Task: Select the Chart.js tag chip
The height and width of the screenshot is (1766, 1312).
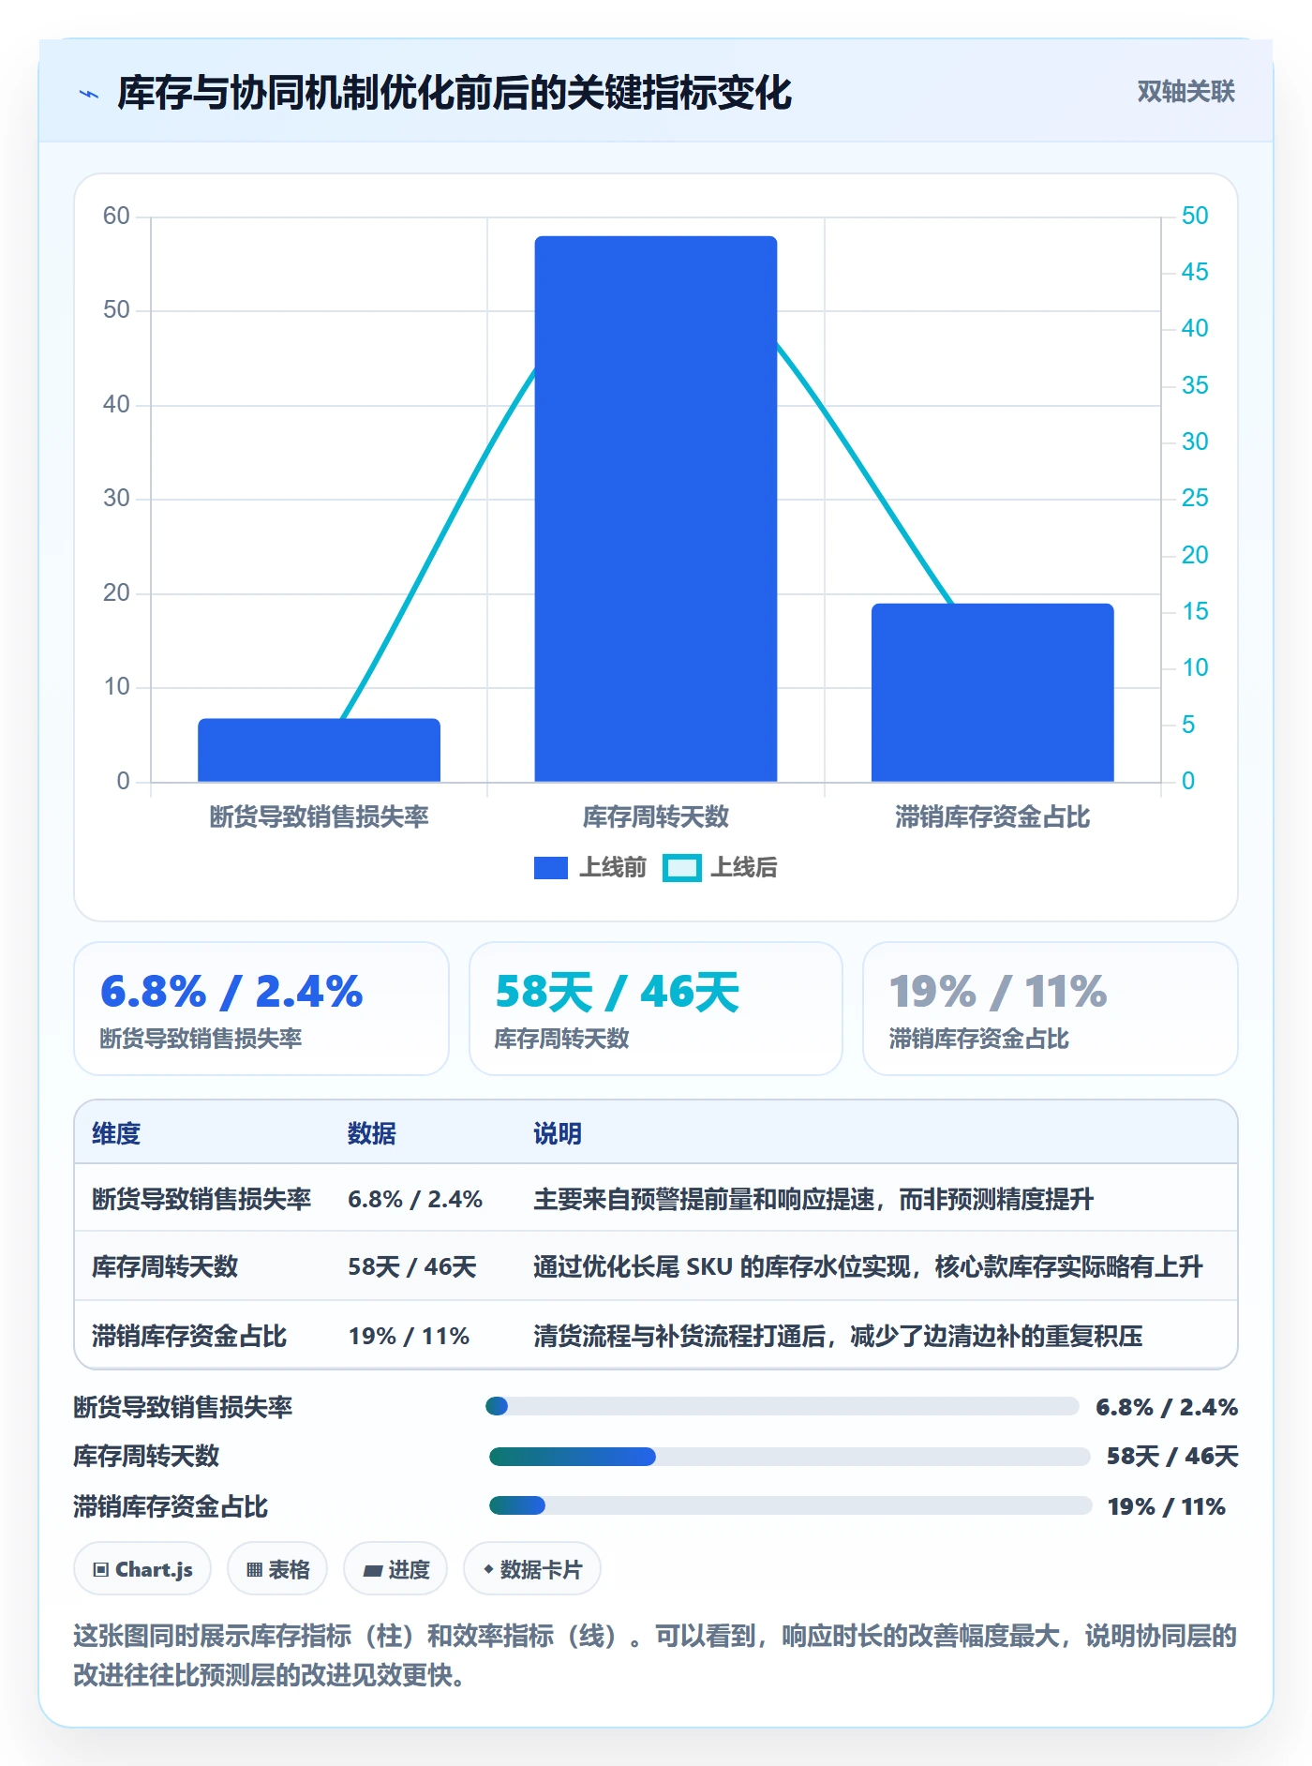Action: click(142, 1569)
